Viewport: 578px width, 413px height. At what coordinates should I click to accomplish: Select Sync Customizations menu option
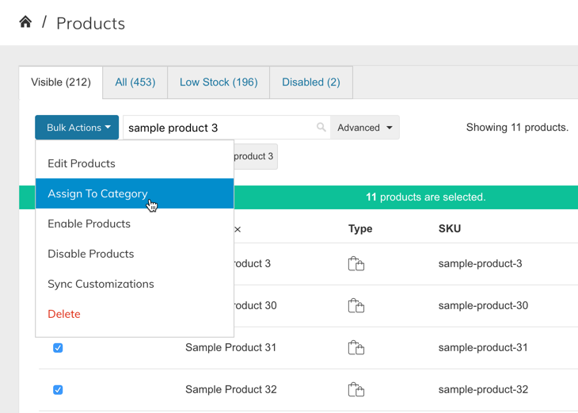(x=101, y=285)
